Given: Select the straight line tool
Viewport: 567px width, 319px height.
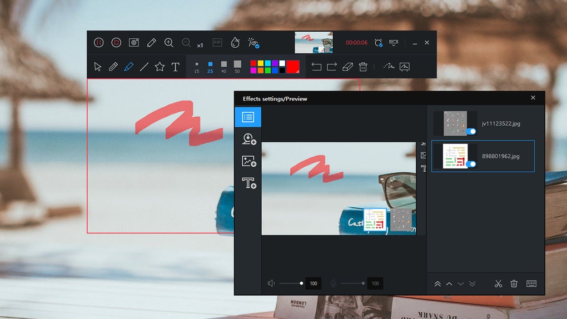Looking at the screenshot, I should point(145,67).
